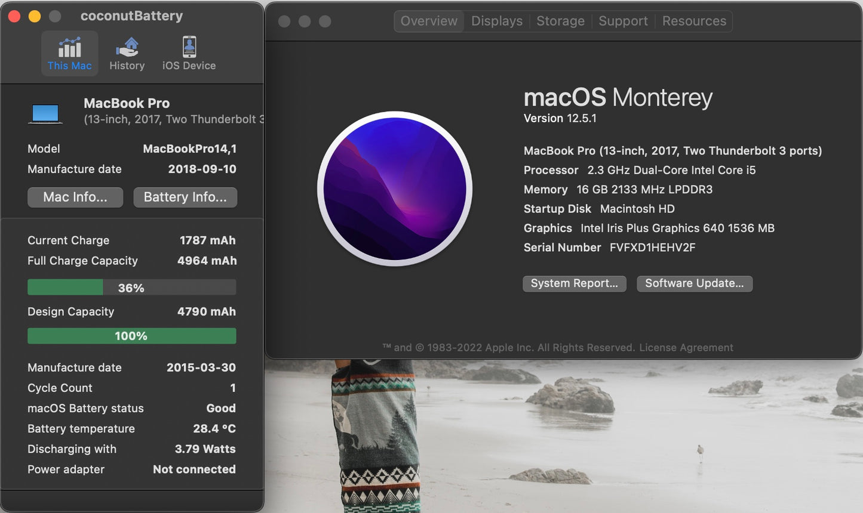
Task: Click the Cycle Count value row
Action: (x=131, y=388)
